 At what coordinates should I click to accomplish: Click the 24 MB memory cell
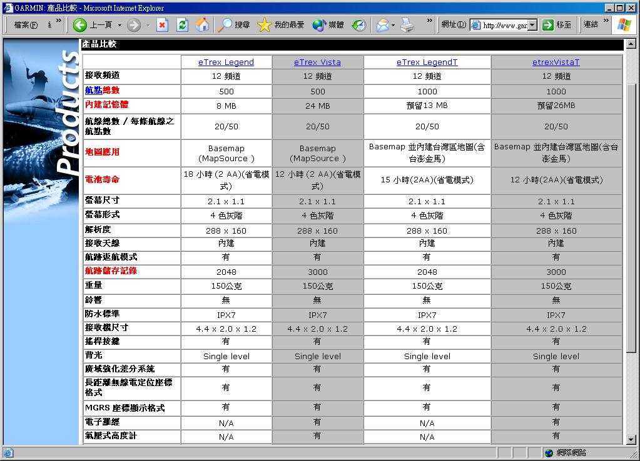pyautogui.click(x=317, y=106)
